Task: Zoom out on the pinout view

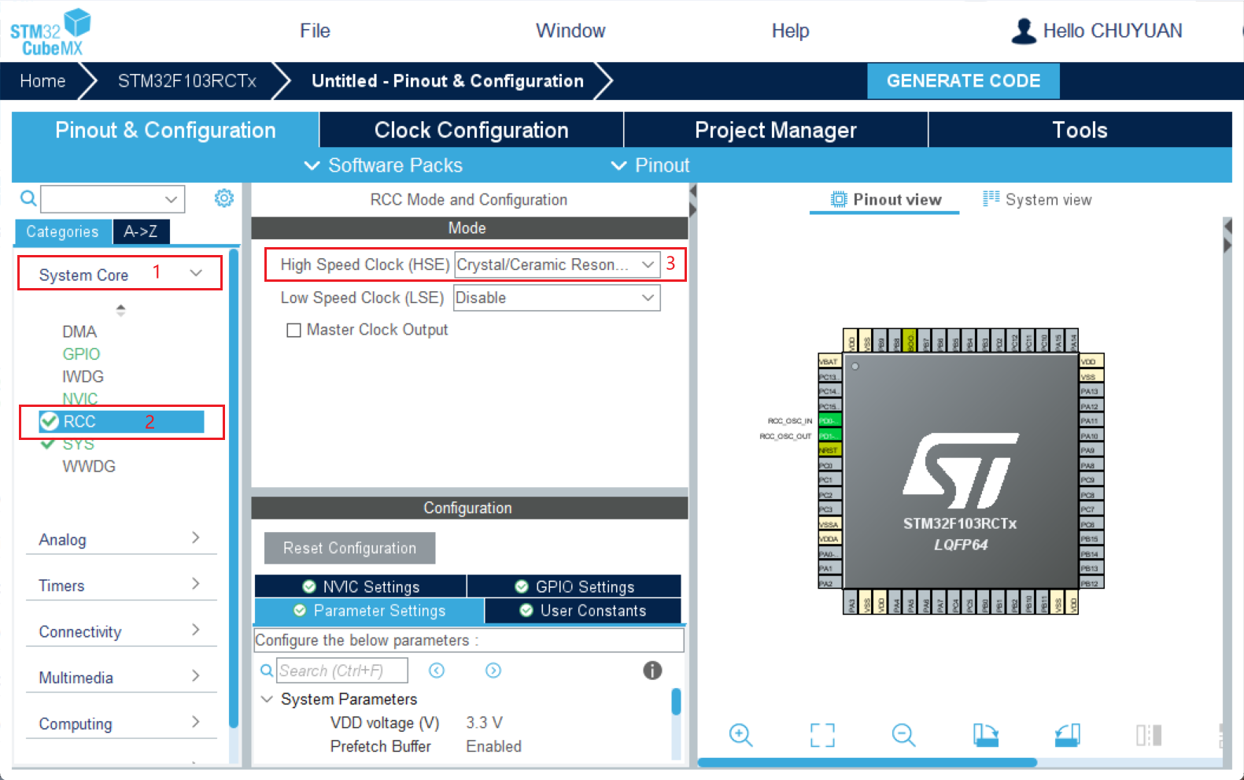Action: tap(903, 735)
